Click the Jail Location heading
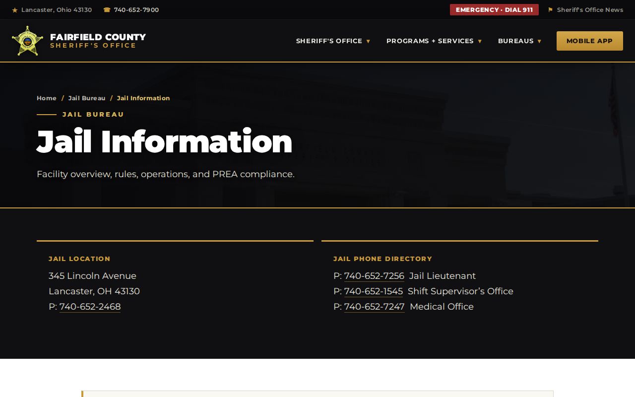 79,259
